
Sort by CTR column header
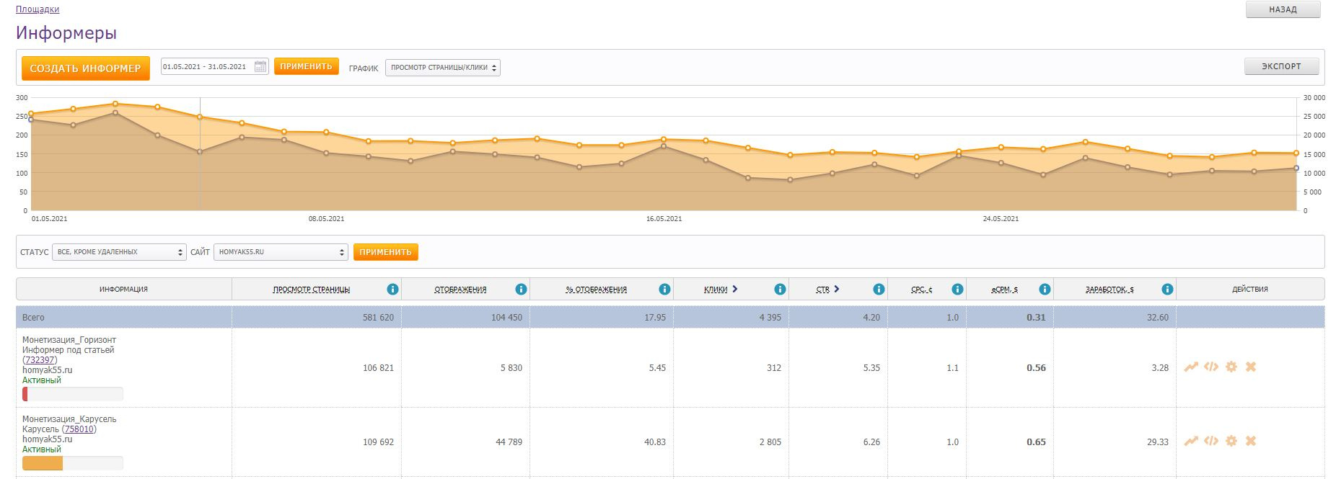tap(823, 290)
